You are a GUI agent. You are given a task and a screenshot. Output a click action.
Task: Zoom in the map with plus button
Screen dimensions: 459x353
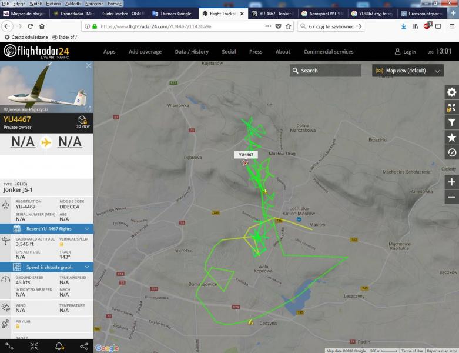pos(451,182)
